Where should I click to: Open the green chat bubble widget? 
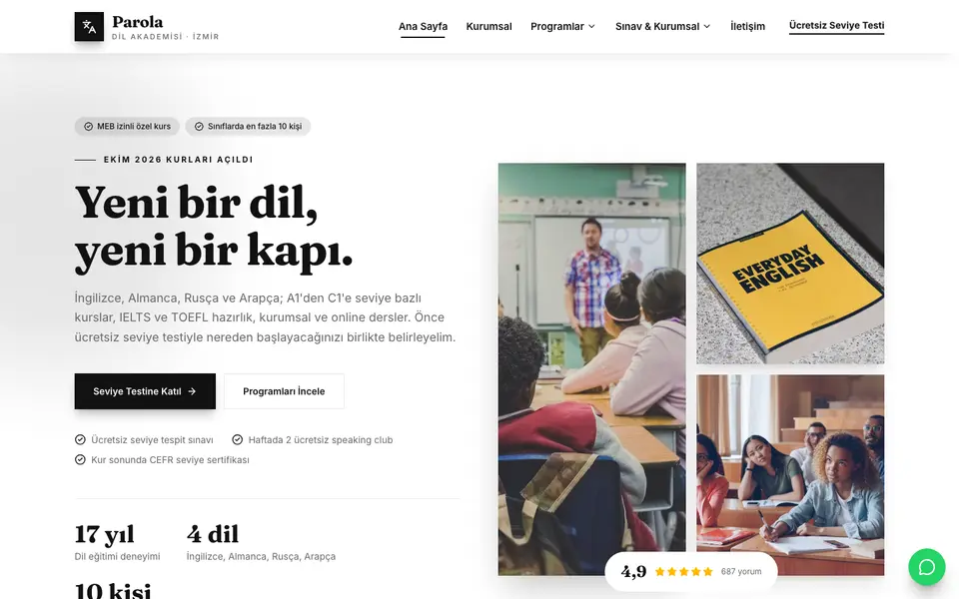(x=927, y=567)
